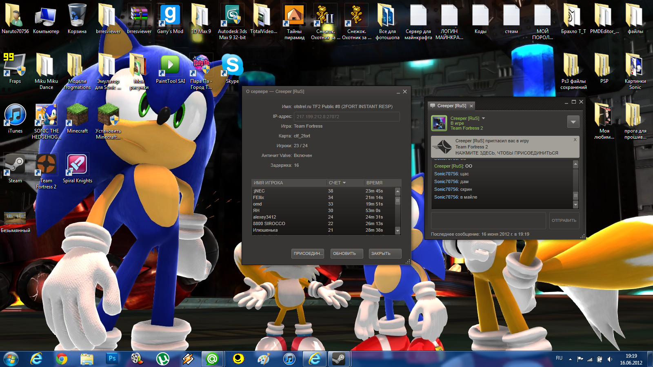The image size is (653, 367).
Task: Accept the Team Fortress 2 game invite banner
Action: click(x=505, y=147)
